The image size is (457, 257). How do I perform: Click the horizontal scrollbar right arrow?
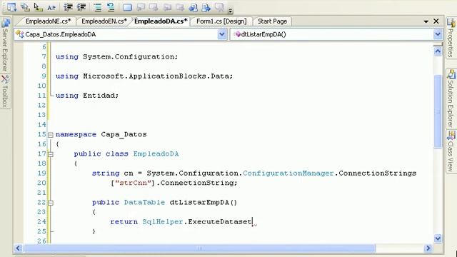coord(428,248)
